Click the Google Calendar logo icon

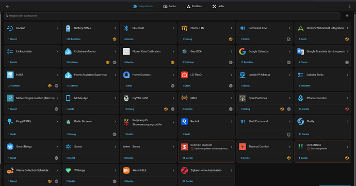(x=242, y=51)
